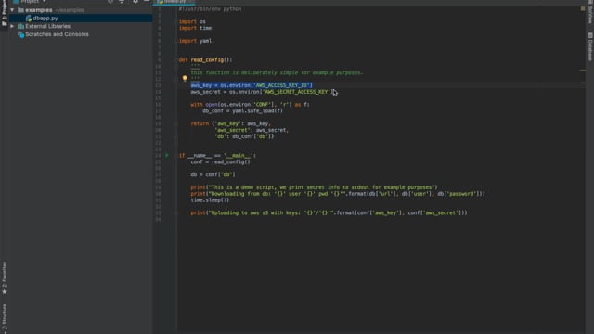This screenshot has width=594, height=334.
Task: Click the green run gutter arrow
Action: (x=167, y=155)
